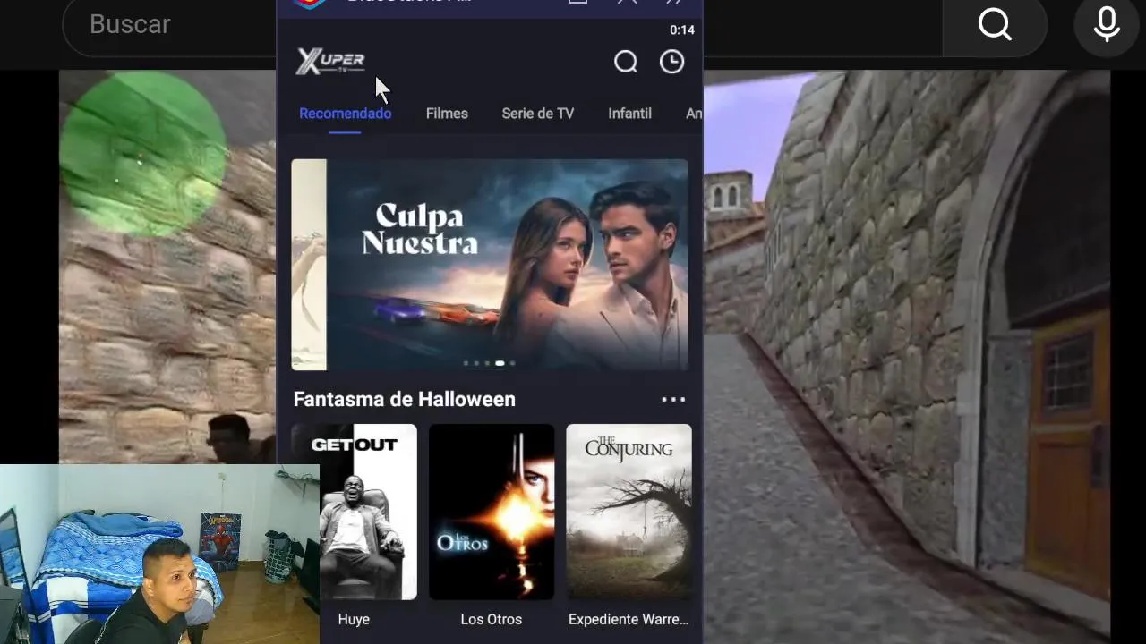The height and width of the screenshot is (644, 1146).
Task: Open the Xuper TV search magnifier icon
Action: 626,62
